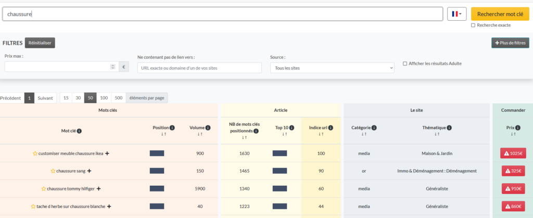Go to the 'Suivant' page
533x218 pixels.
[45, 98]
